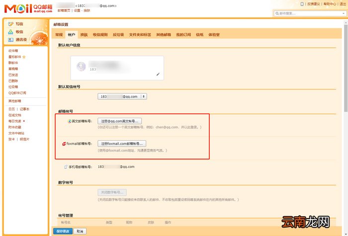The width and height of the screenshot is (348, 236).
Task: Open 在线文档 in the sidebar
Action: [14, 115]
